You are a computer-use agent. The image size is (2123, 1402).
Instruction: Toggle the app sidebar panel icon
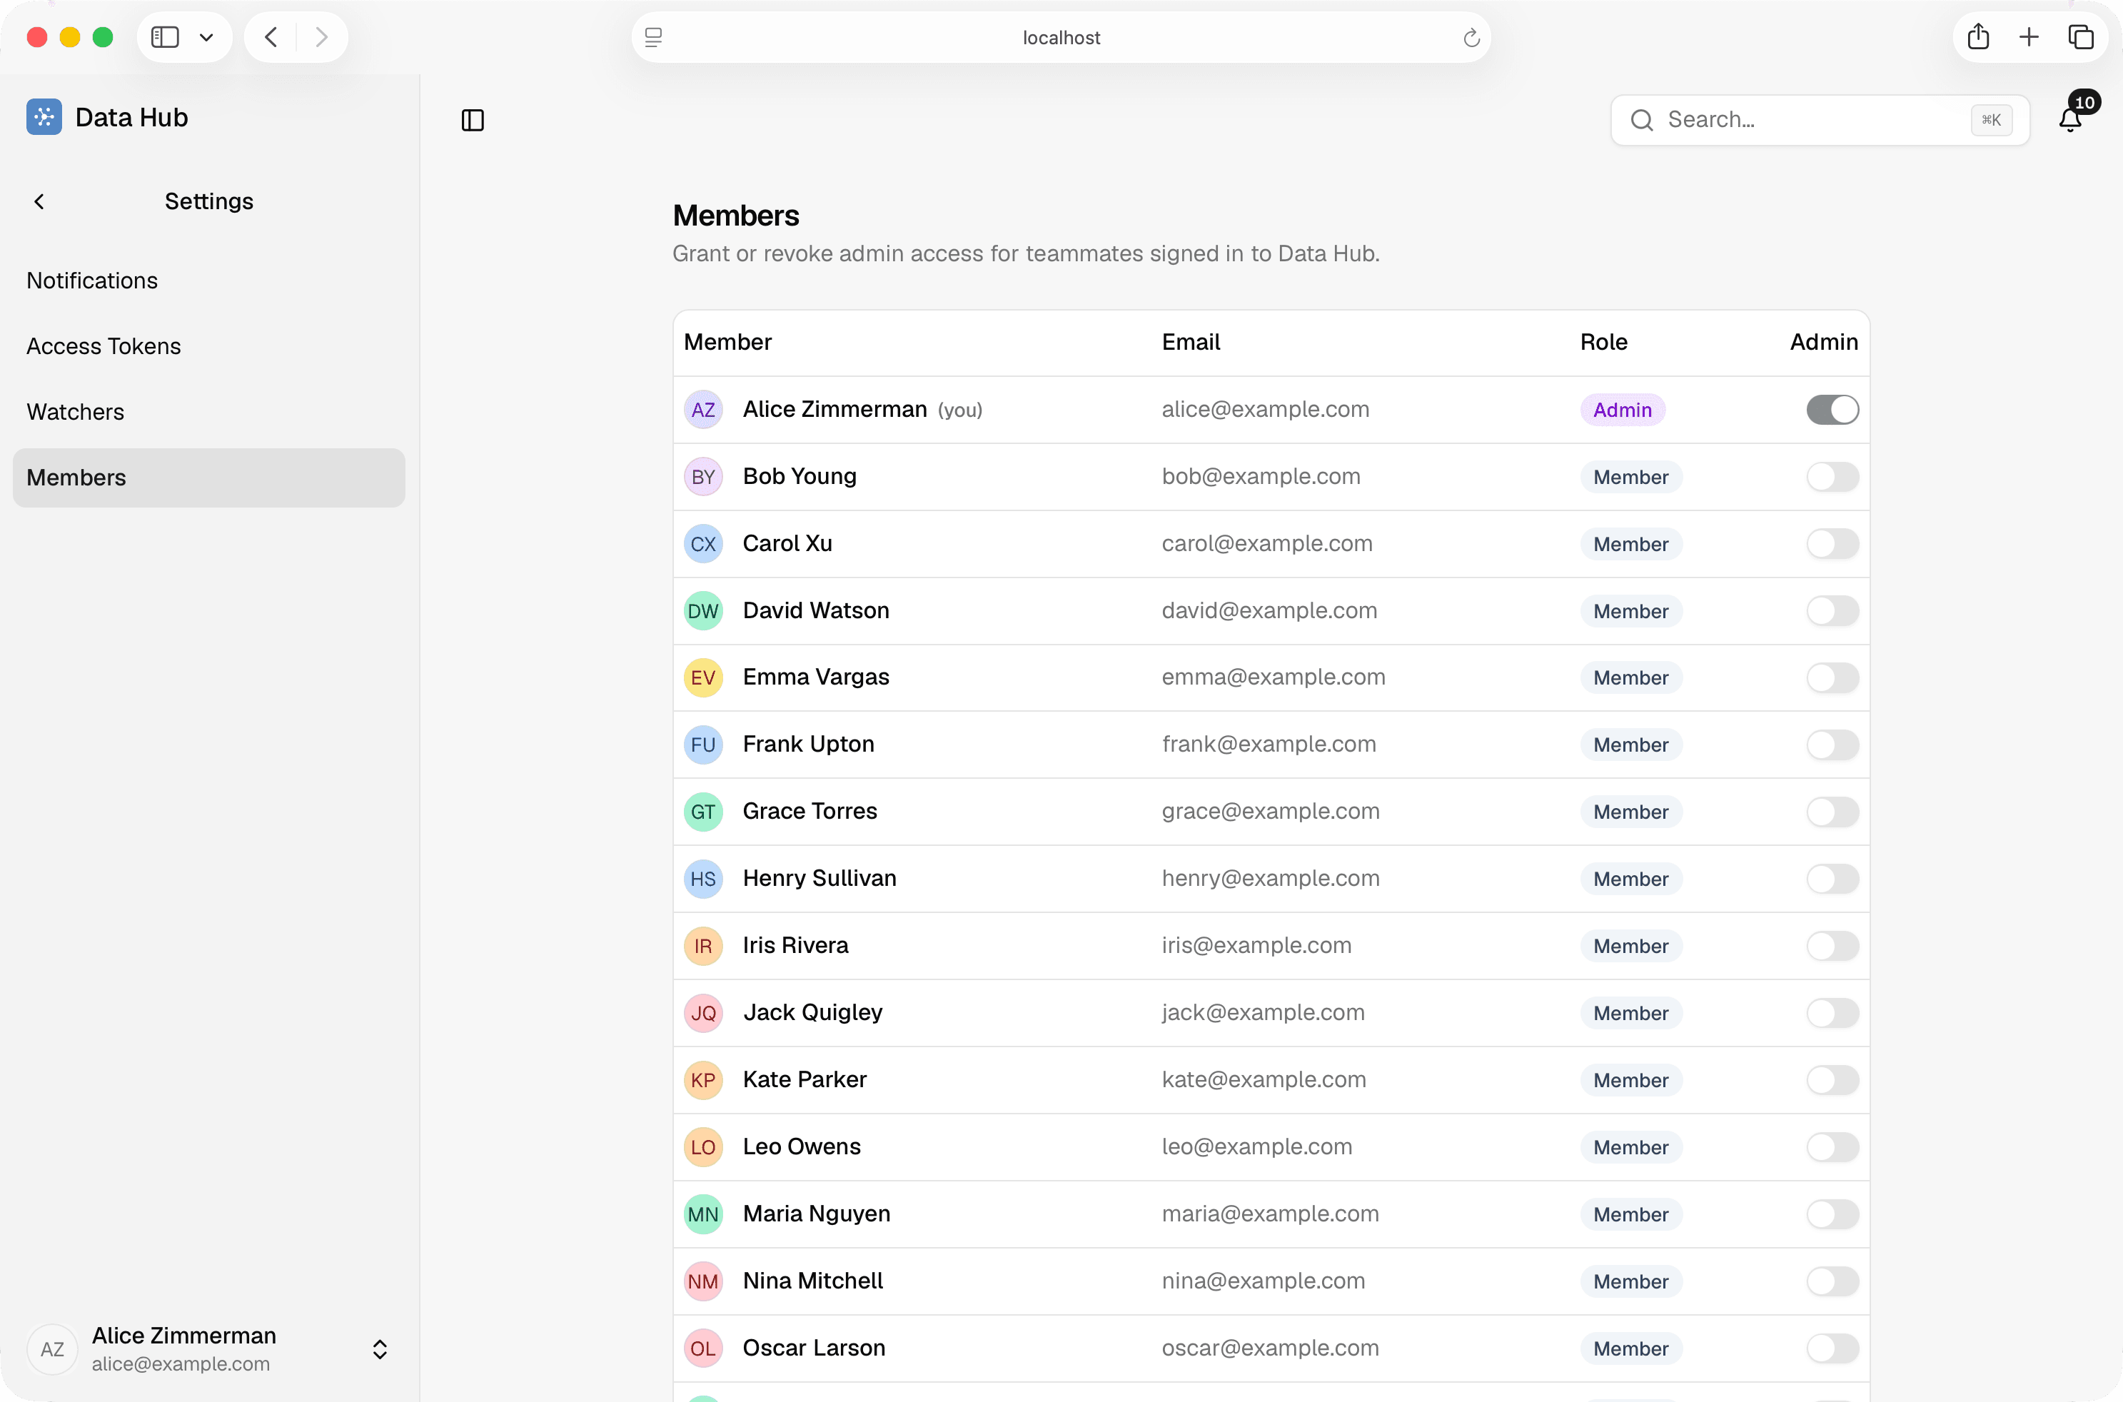[x=473, y=120]
